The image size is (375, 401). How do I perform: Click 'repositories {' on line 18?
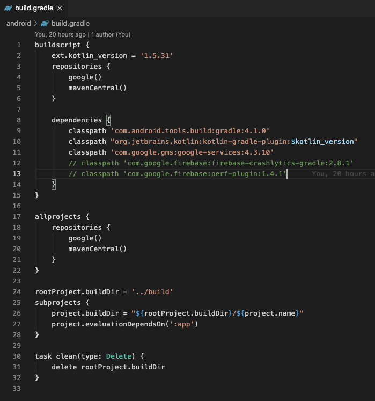81,228
